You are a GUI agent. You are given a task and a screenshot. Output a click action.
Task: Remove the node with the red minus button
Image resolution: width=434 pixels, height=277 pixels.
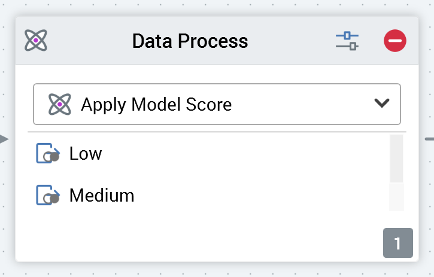[x=395, y=41]
